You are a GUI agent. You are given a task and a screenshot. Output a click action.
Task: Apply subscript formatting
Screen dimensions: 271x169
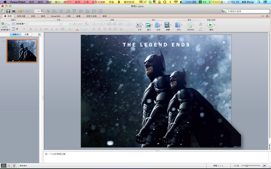point(56,29)
